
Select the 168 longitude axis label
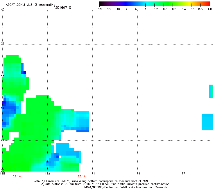click(x=47, y=174)
